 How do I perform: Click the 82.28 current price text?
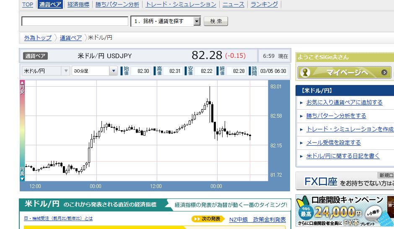coord(207,55)
